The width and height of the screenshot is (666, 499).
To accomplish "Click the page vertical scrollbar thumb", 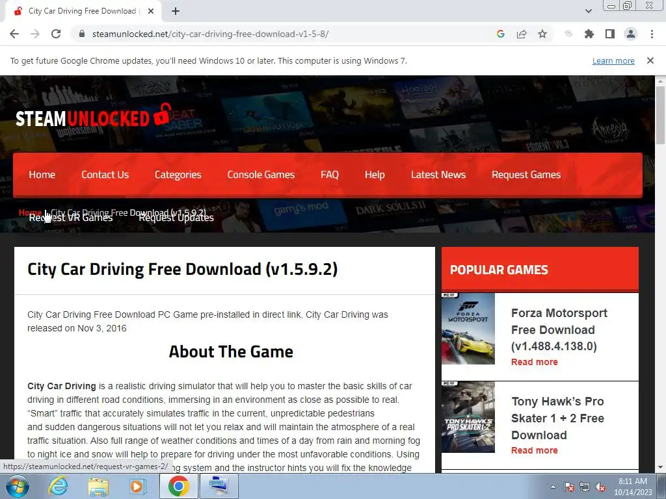I will 660,114.
